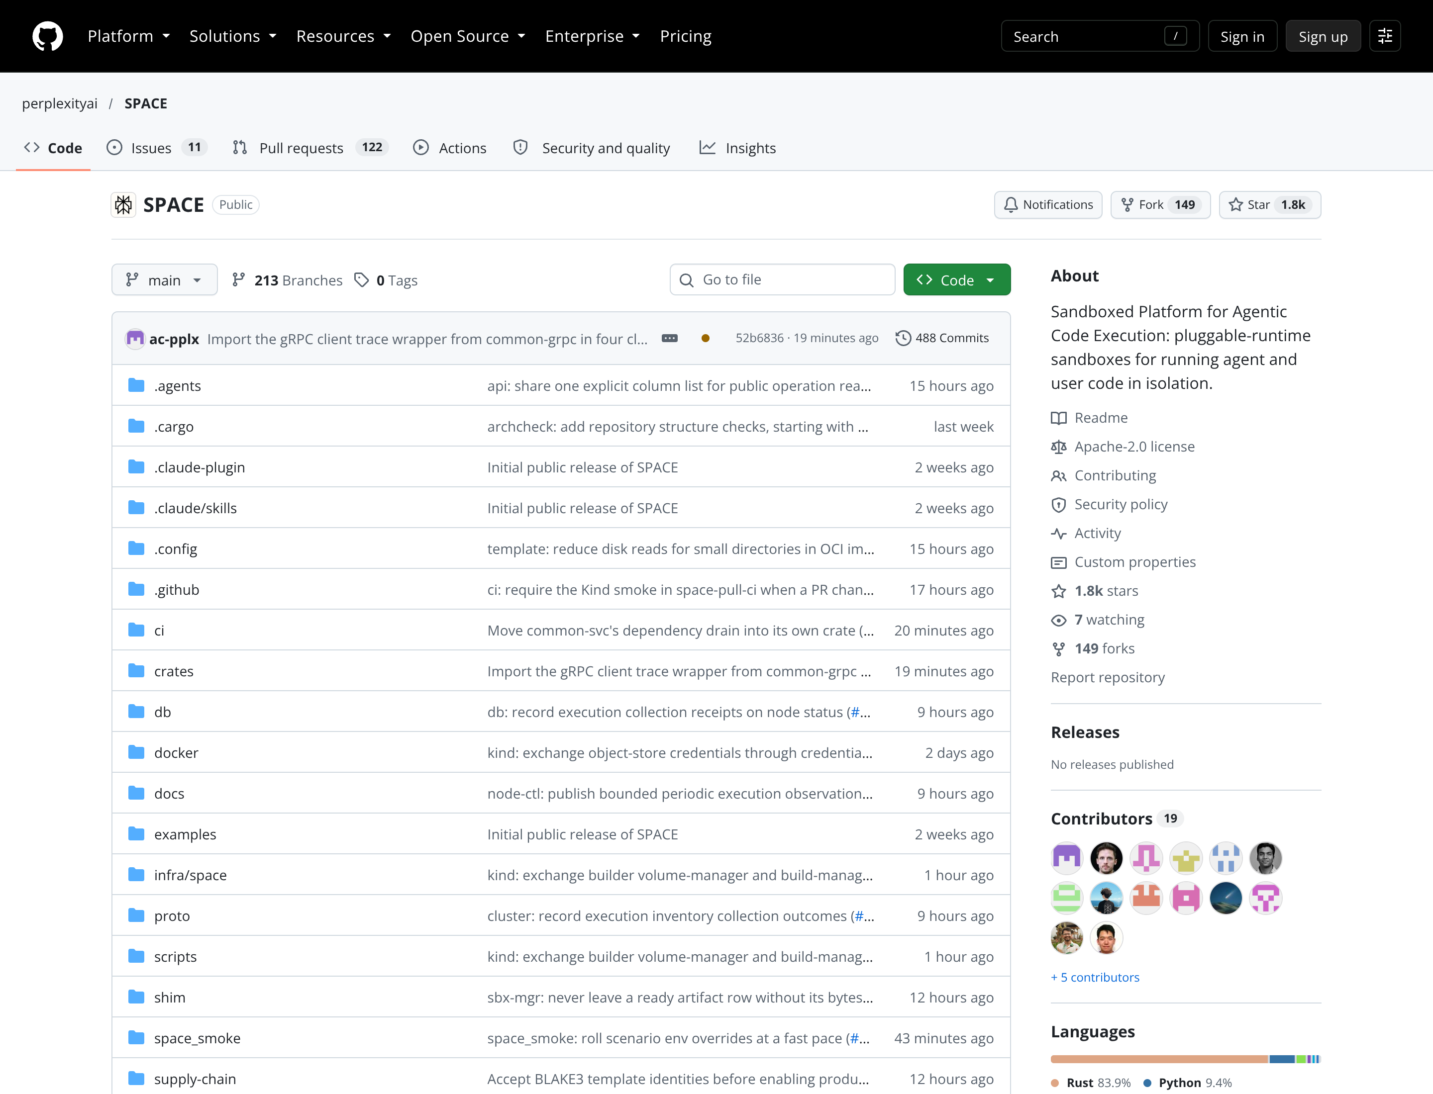Viewport: 1433px width, 1094px height.
Task: Switch to the Insights tab
Action: (x=738, y=148)
